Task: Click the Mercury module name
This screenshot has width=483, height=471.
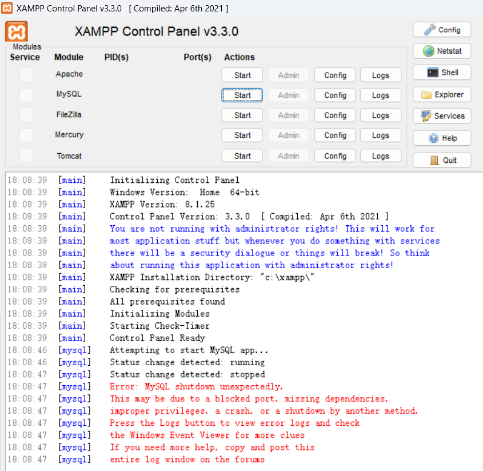Action: (69, 135)
